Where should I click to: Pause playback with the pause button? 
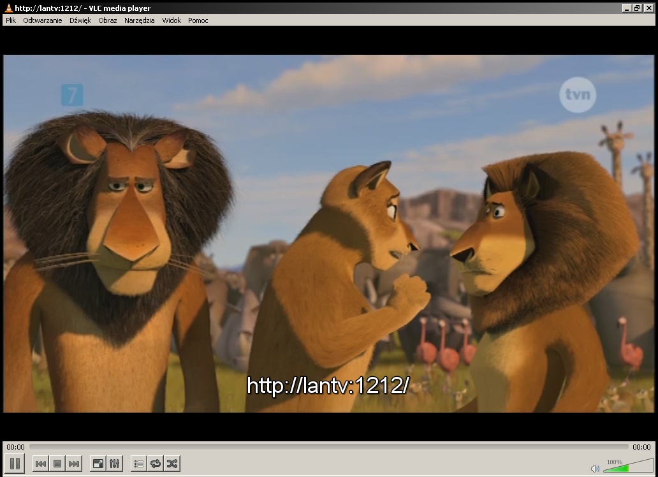point(15,464)
